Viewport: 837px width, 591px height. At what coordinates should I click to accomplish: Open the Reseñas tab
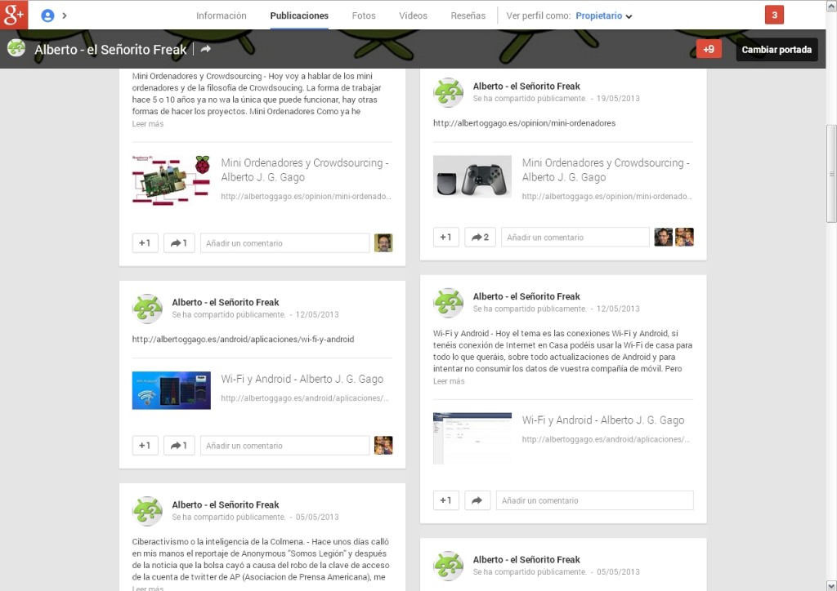tap(468, 15)
